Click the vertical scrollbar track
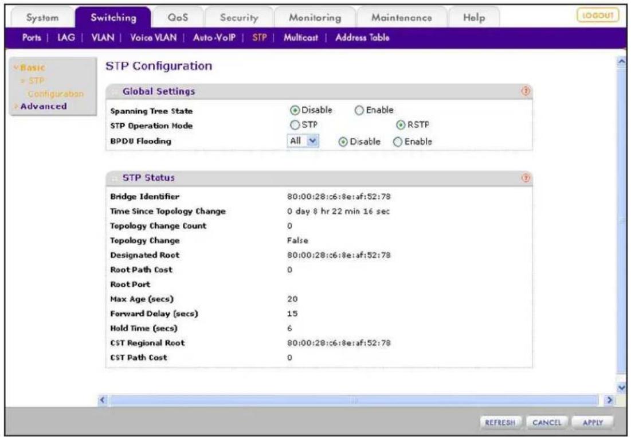The width and height of the screenshot is (631, 437). point(621,220)
